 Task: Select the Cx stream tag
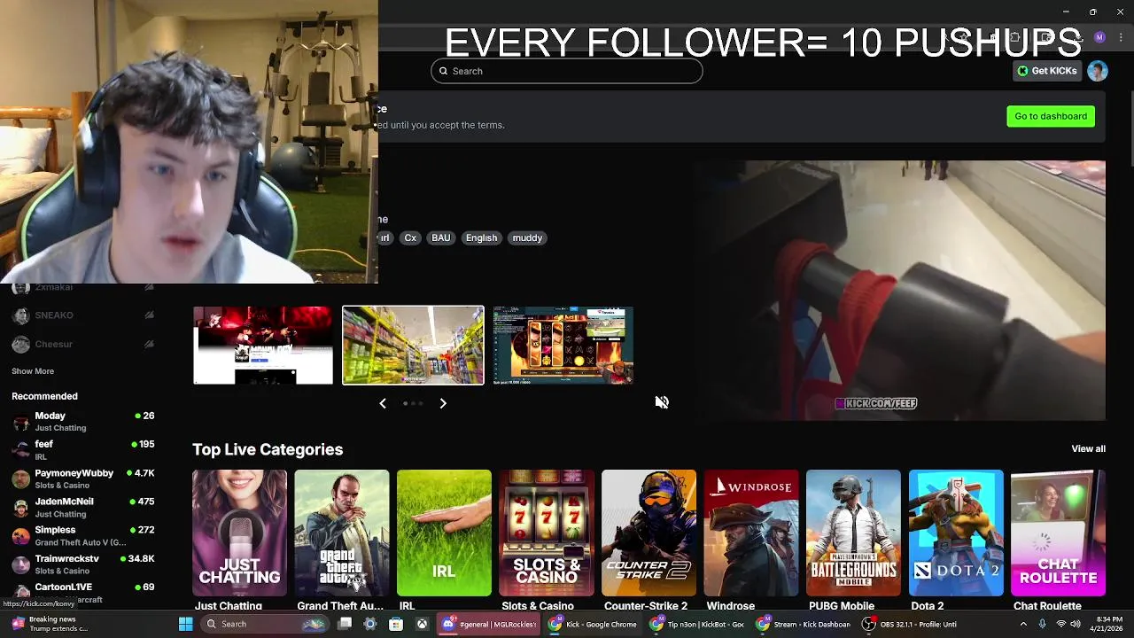click(410, 237)
